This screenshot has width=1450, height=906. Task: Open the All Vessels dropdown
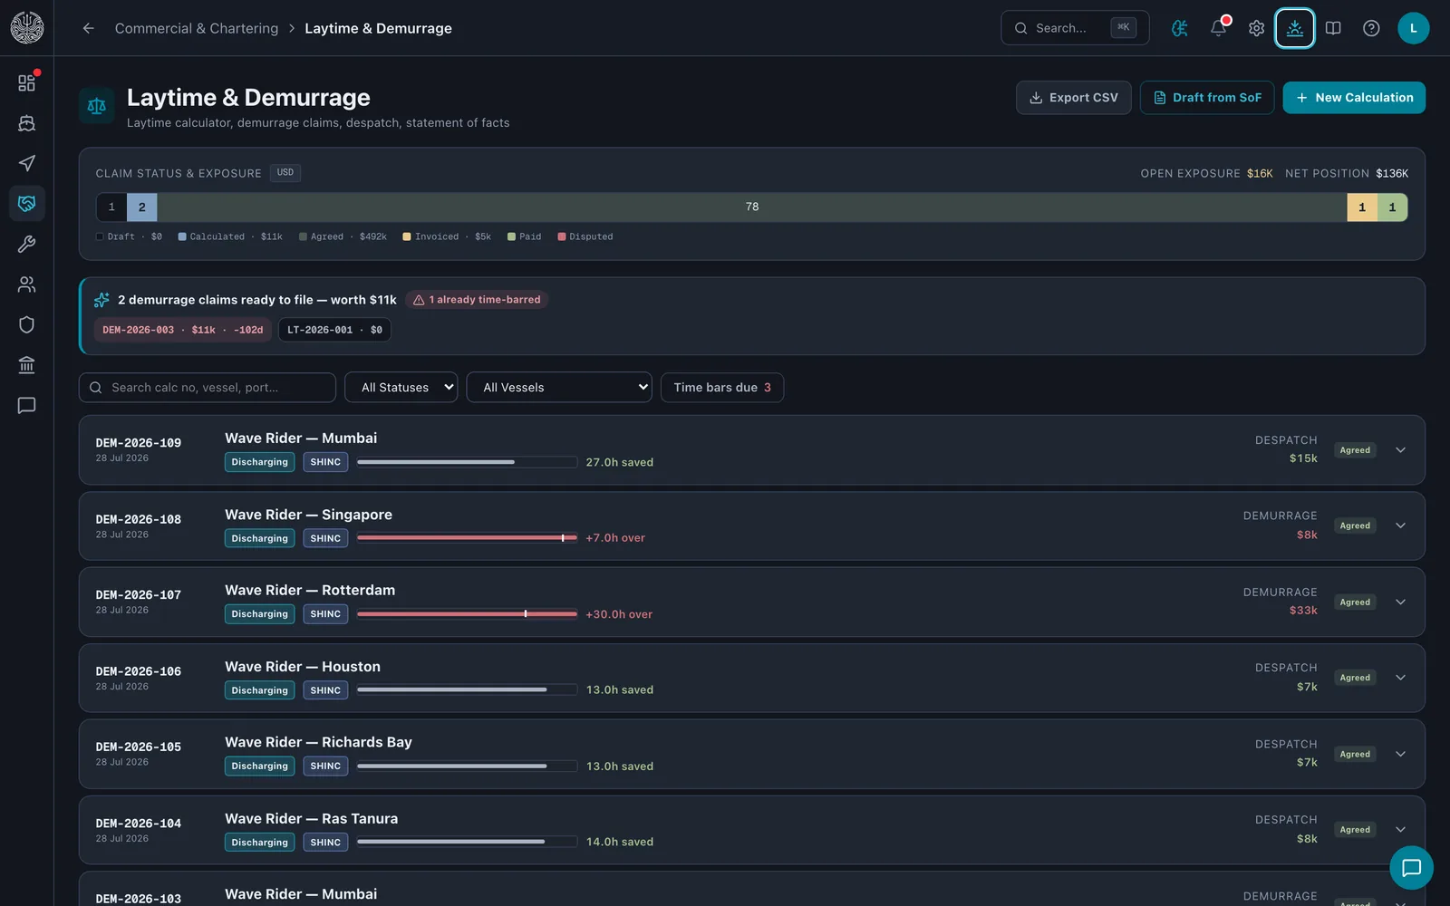click(559, 388)
